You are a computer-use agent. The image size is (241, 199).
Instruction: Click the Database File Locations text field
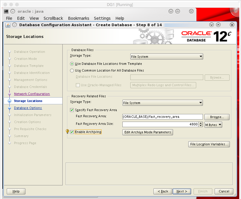click(x=167, y=78)
